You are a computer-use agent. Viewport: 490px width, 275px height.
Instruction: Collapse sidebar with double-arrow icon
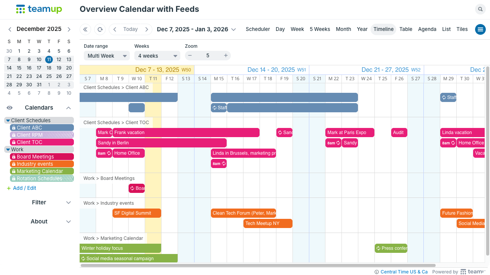click(x=85, y=29)
